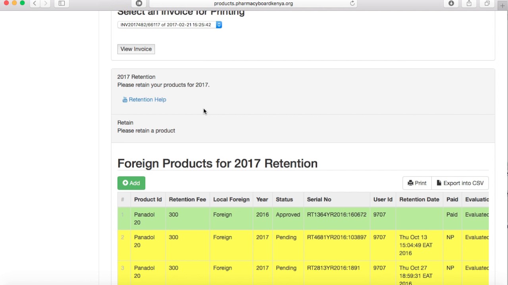Select the address bar URL field
Viewport: 508px width, 285px height.
coord(253,4)
